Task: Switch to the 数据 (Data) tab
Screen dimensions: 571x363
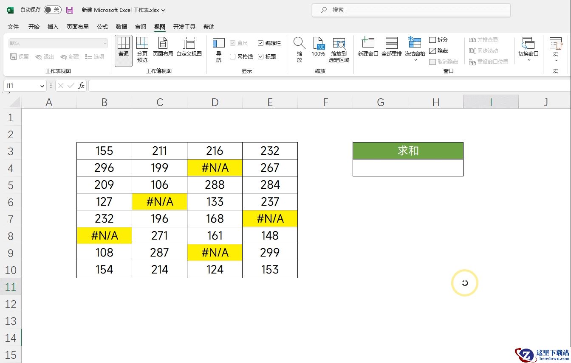Action: [x=122, y=27]
